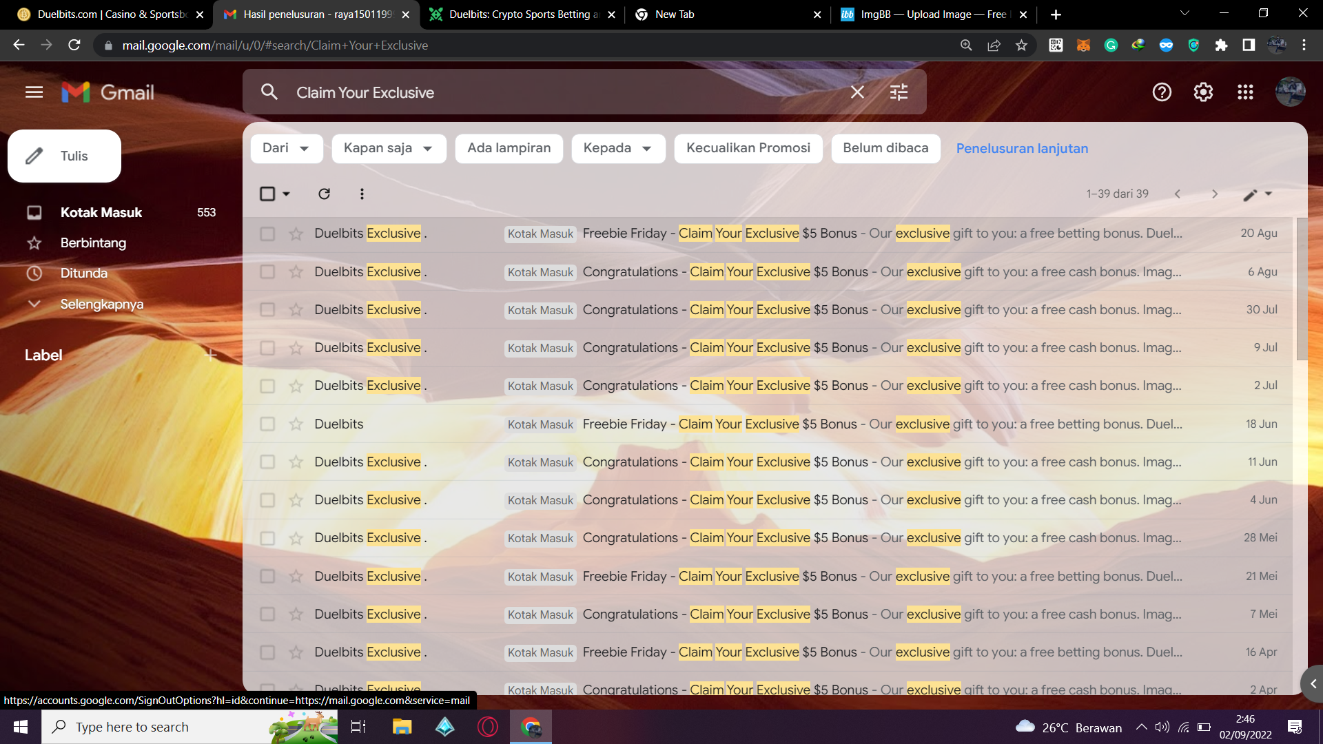The width and height of the screenshot is (1323, 744).
Task: Open Gmail Support help icon
Action: (1162, 92)
